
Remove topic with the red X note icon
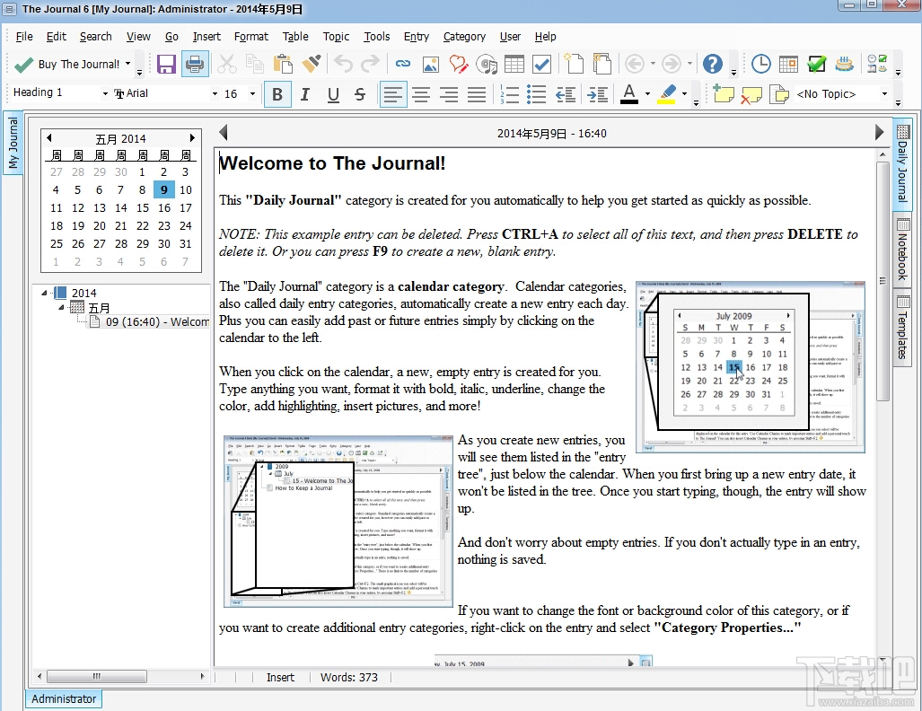coord(751,94)
